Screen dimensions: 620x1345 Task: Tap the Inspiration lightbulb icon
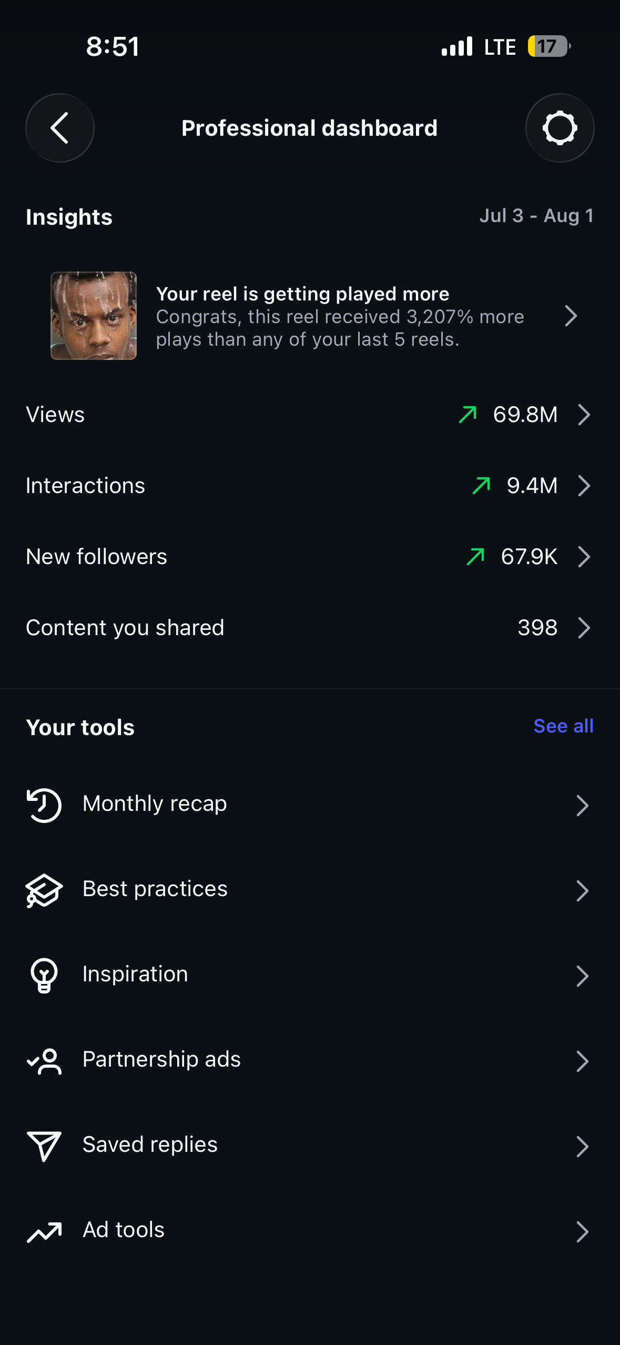tap(44, 975)
